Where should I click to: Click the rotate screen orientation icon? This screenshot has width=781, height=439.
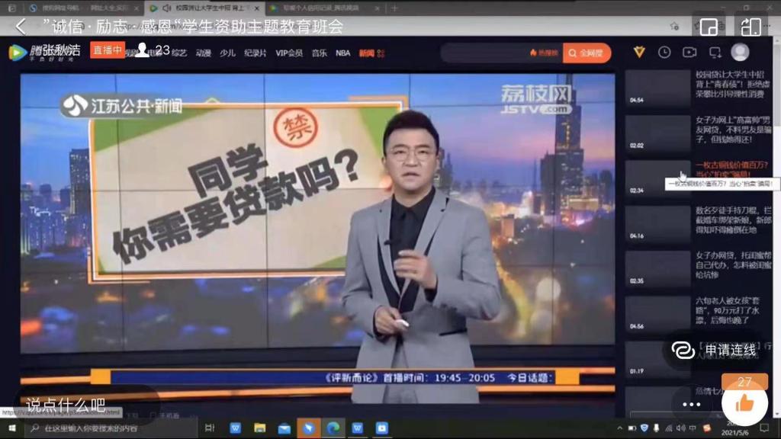tap(750, 27)
